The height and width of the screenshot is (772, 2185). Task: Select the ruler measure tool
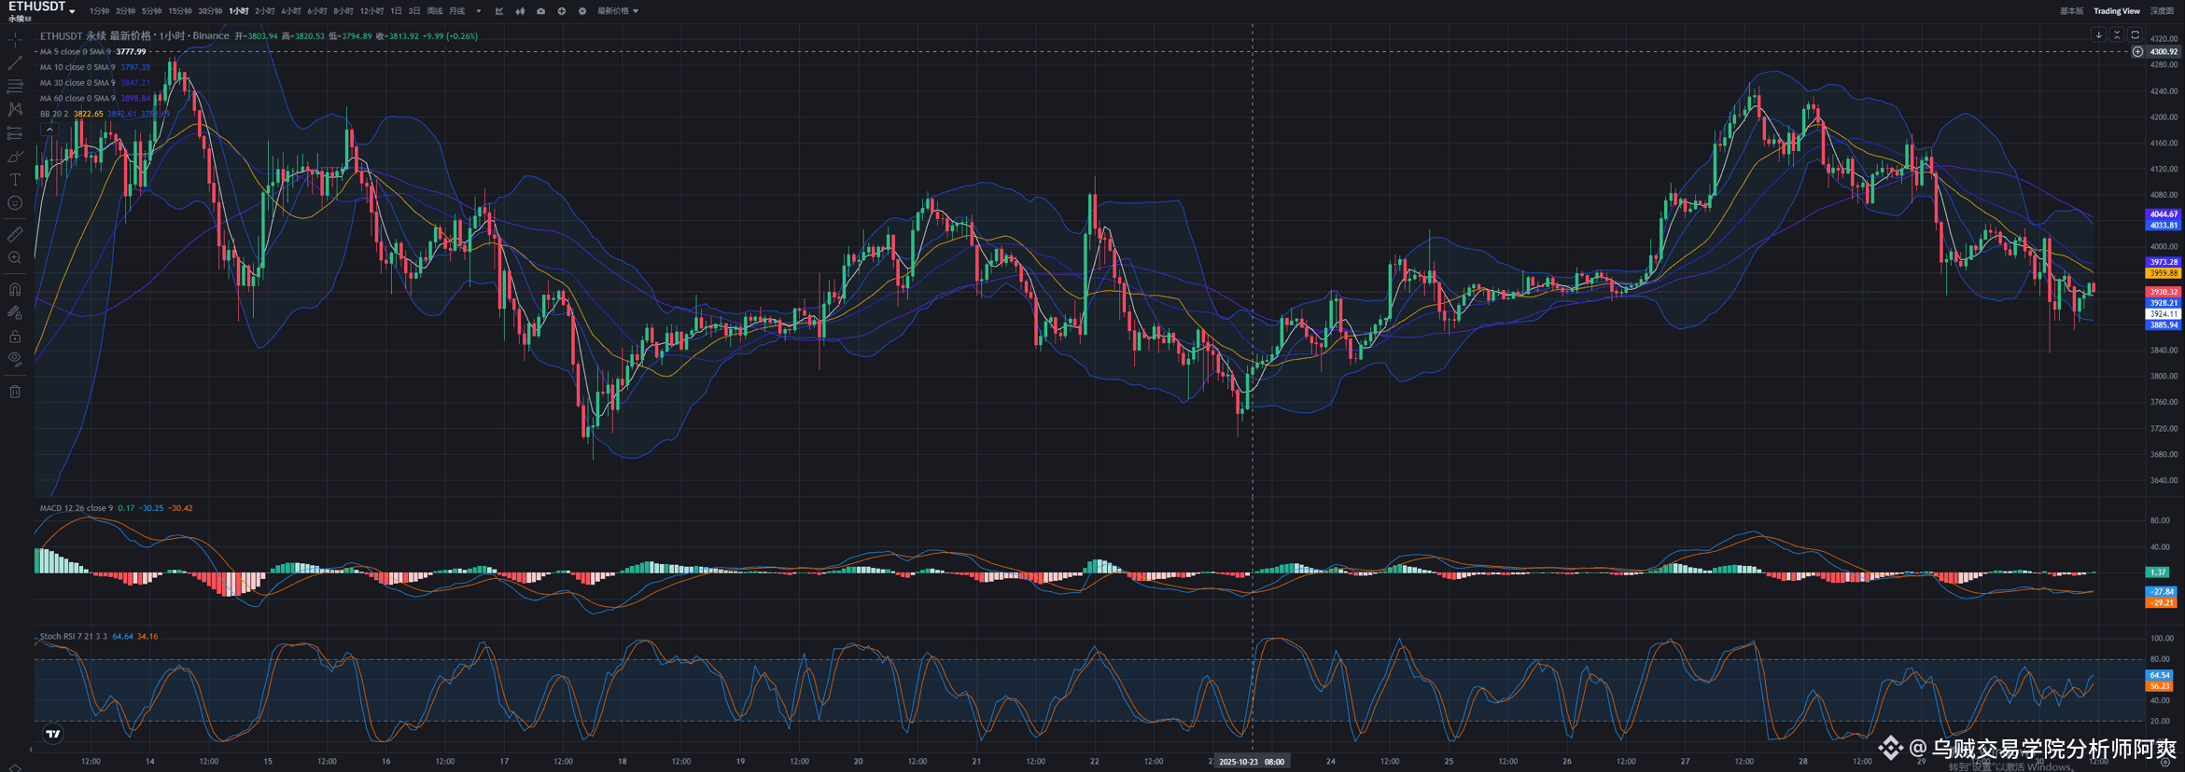pyautogui.click(x=15, y=234)
